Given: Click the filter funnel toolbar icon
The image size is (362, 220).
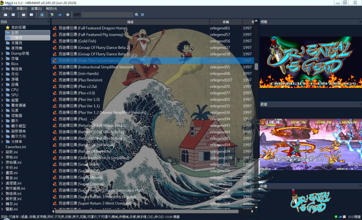Looking at the screenshot, I should click(52, 15).
